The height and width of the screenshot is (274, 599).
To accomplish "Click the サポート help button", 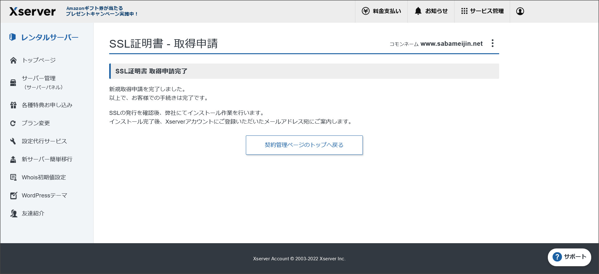I will click(569, 257).
